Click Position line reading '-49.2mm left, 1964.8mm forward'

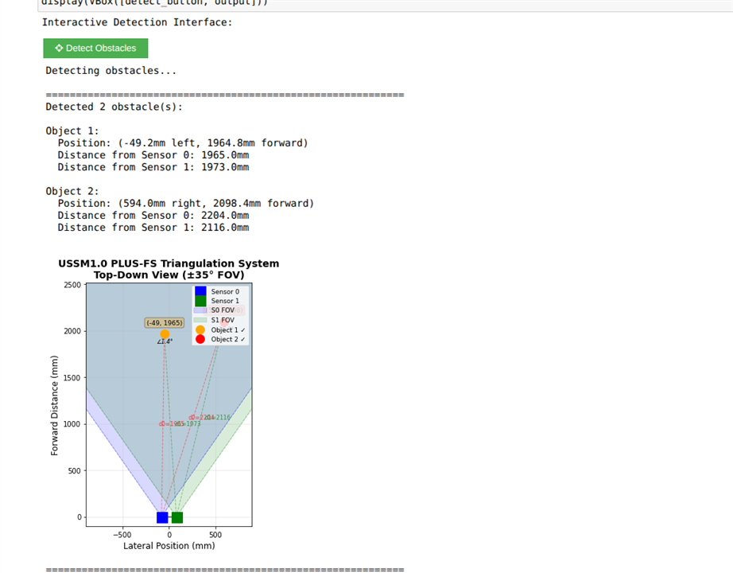(x=183, y=142)
